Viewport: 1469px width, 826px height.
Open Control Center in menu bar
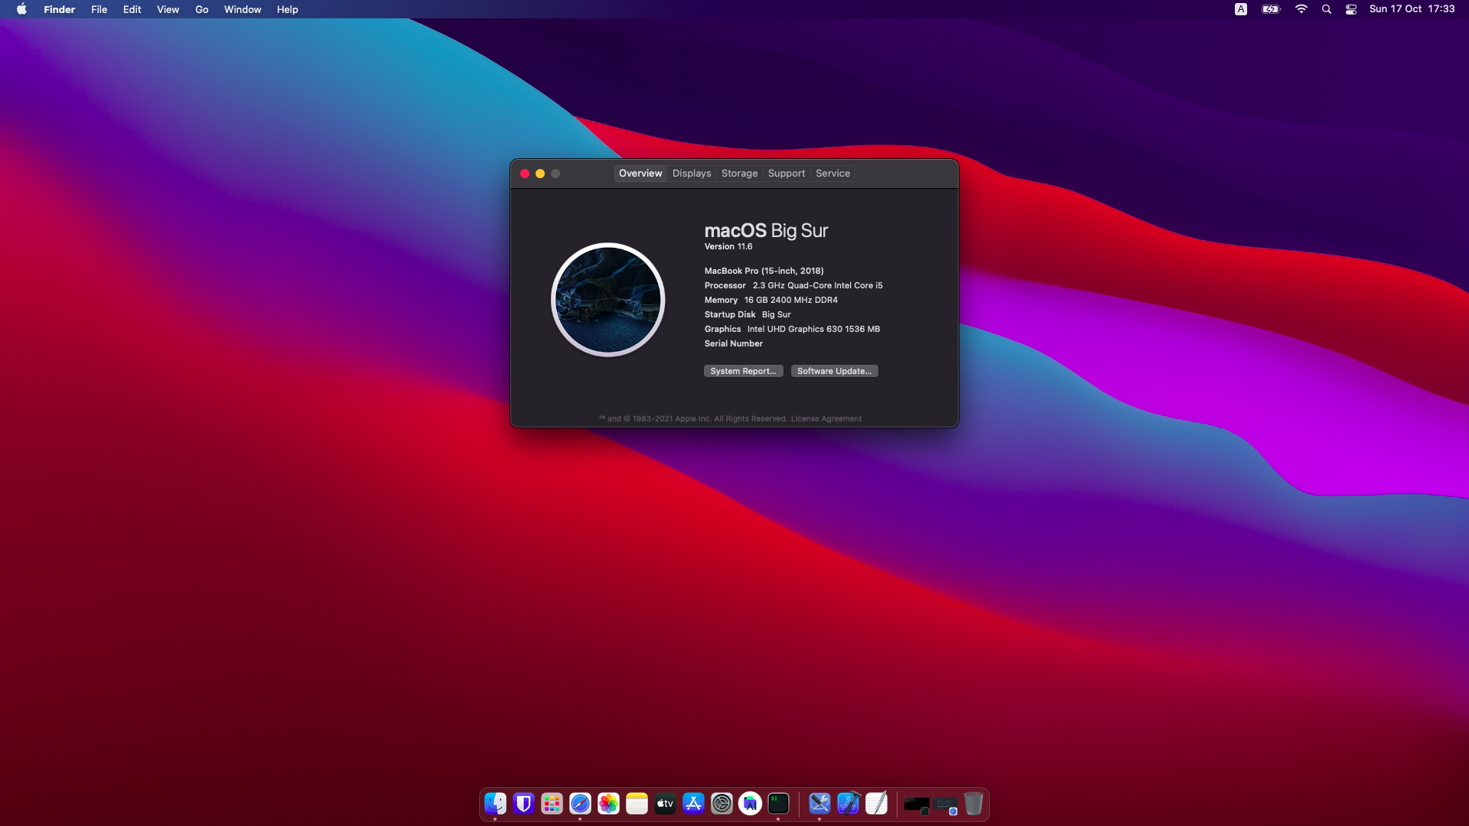tap(1351, 9)
